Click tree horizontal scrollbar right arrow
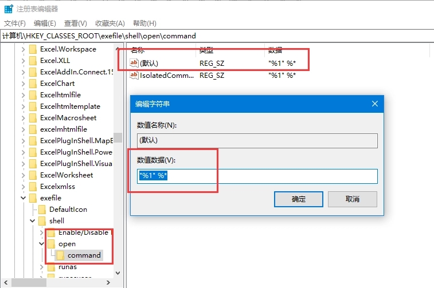434x288 pixels. point(108,282)
